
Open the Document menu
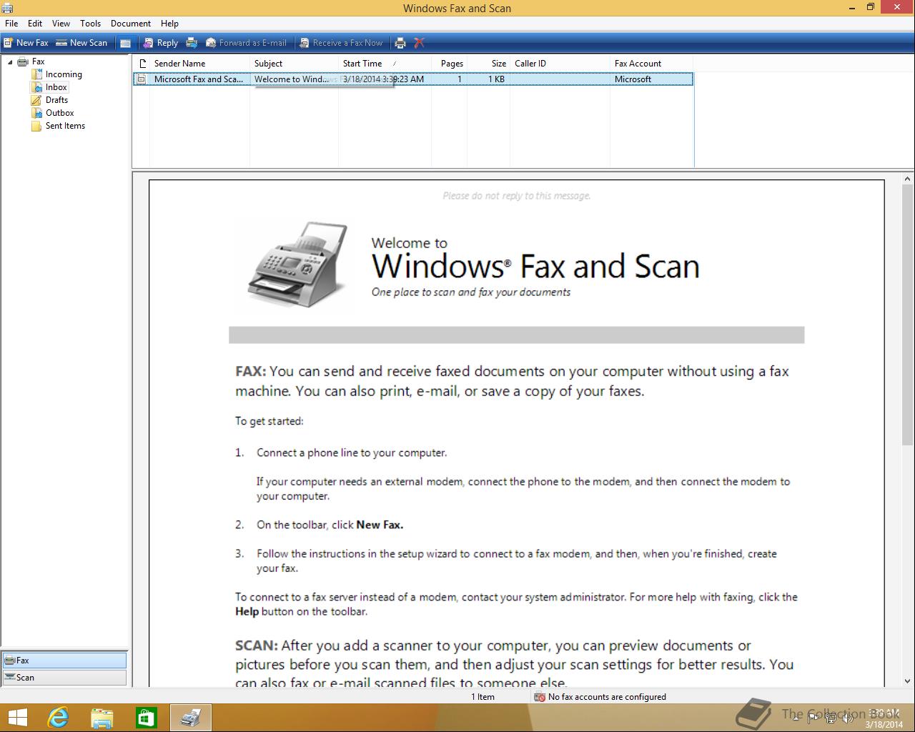[131, 24]
